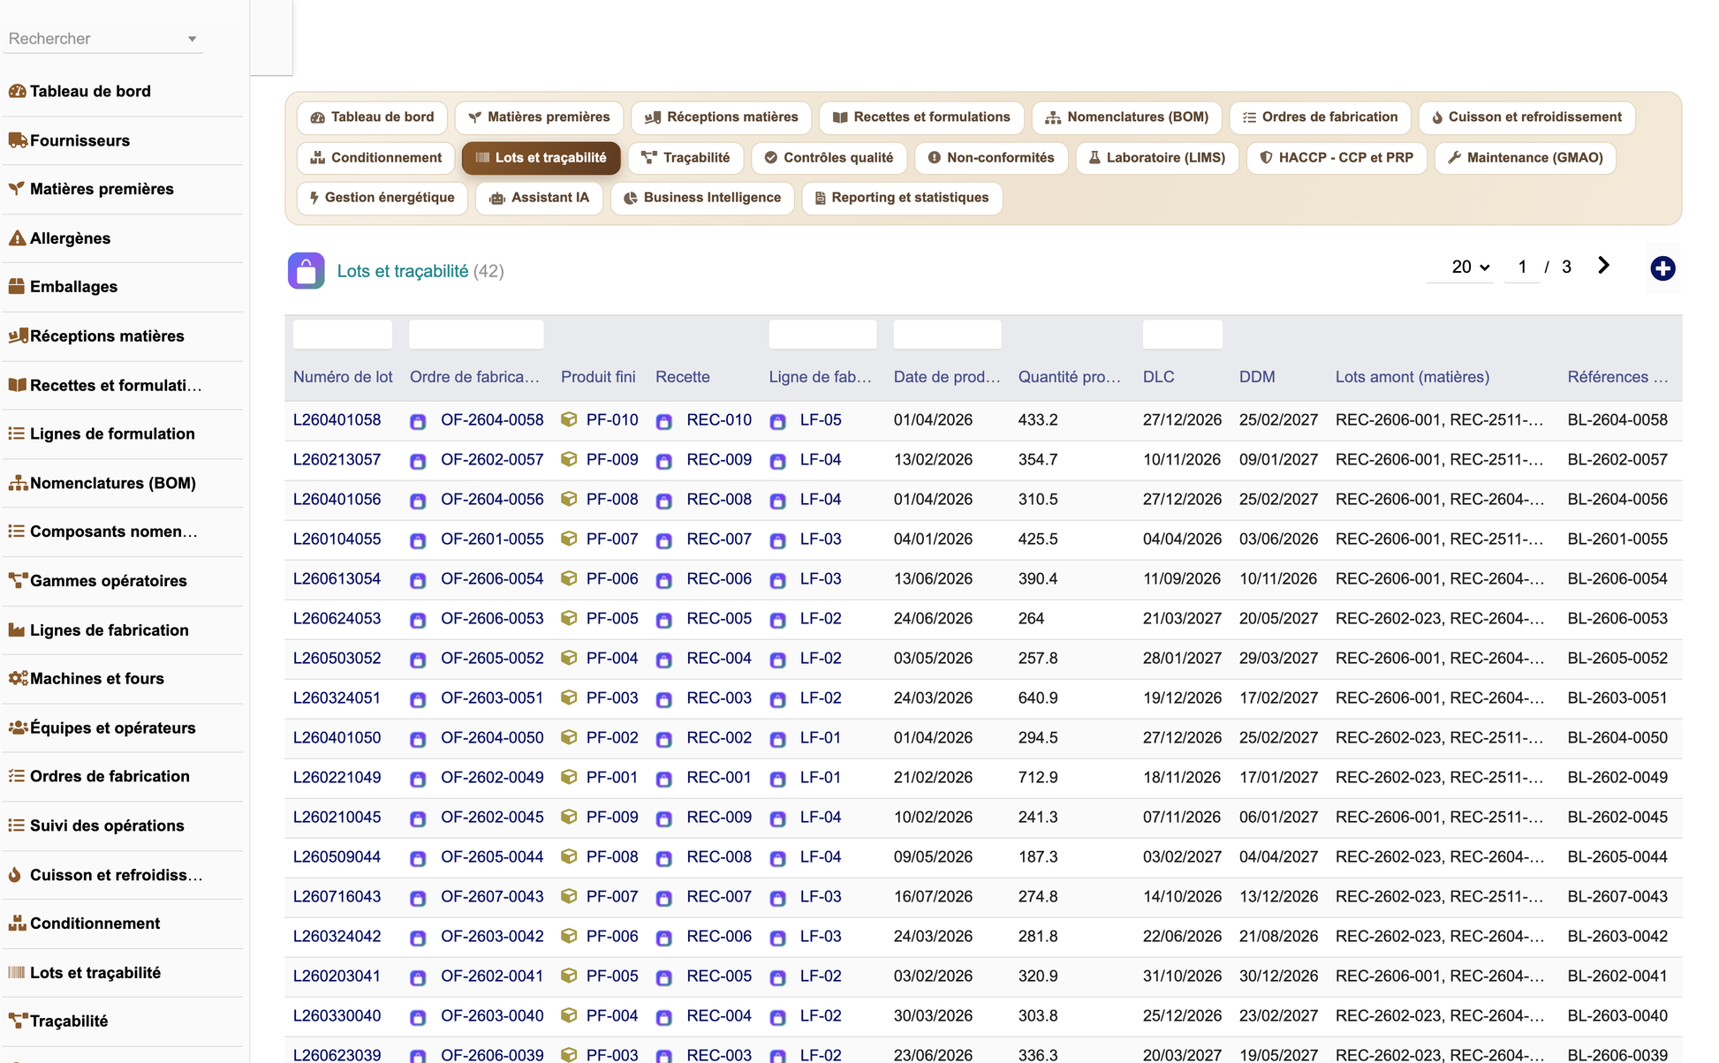Screen dimensions: 1719x1063
Task: Switch to Matières premières tab
Action: click(539, 117)
